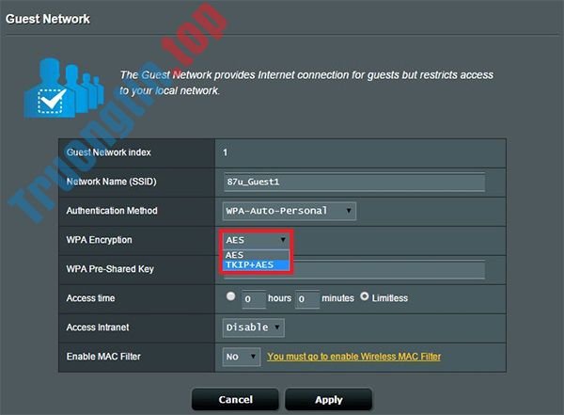
Task: Click the Enable MAC Filter label
Action: point(103,357)
